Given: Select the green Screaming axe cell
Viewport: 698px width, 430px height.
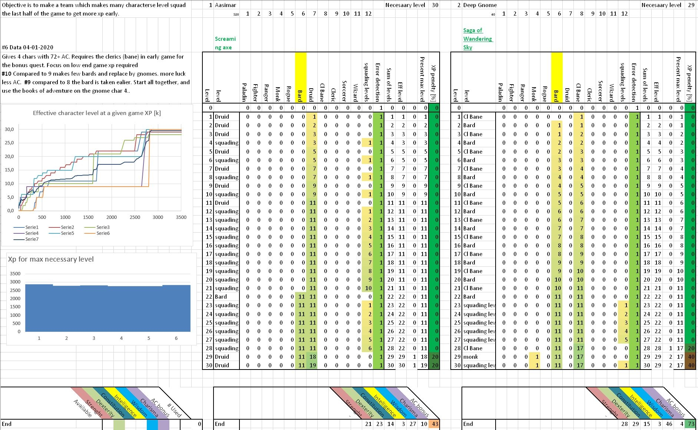Looking at the screenshot, I should pos(225,43).
